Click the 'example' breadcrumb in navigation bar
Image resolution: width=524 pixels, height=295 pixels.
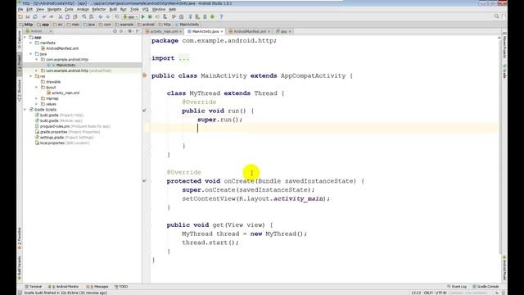(124, 25)
